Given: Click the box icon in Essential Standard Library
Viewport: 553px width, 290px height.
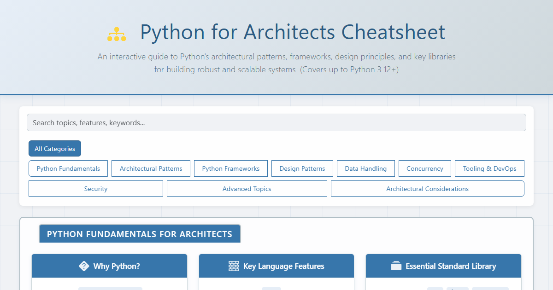Looking at the screenshot, I should click(x=396, y=266).
